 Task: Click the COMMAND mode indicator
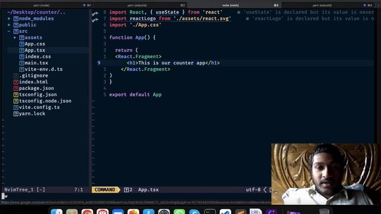(105, 190)
